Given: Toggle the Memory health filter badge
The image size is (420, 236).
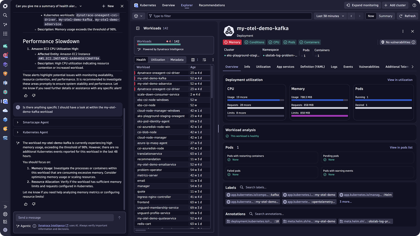Looking at the screenshot, I should [x=232, y=42].
